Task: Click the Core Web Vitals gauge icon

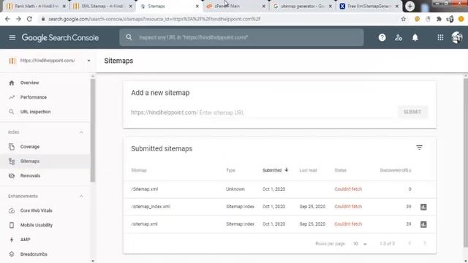Action: [12, 211]
